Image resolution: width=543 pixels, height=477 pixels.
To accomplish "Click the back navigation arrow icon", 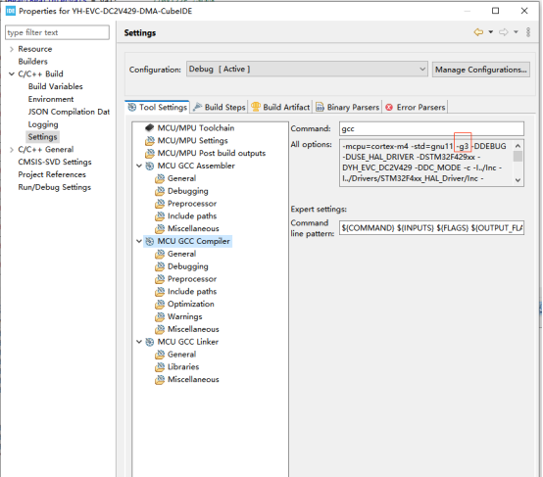I will click(x=478, y=32).
